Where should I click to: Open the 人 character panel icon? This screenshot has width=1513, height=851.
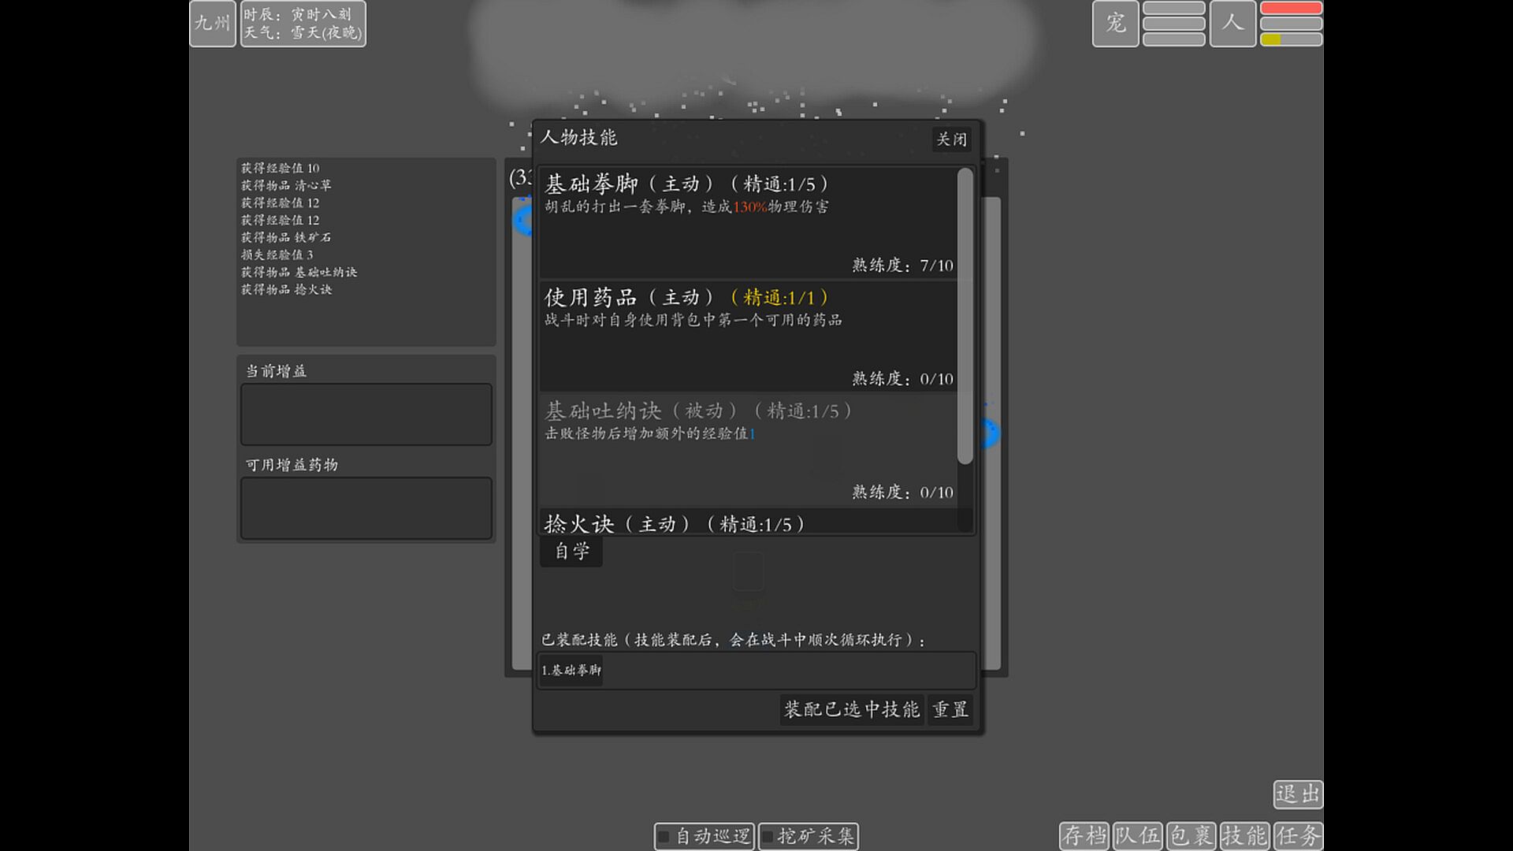click(x=1232, y=24)
